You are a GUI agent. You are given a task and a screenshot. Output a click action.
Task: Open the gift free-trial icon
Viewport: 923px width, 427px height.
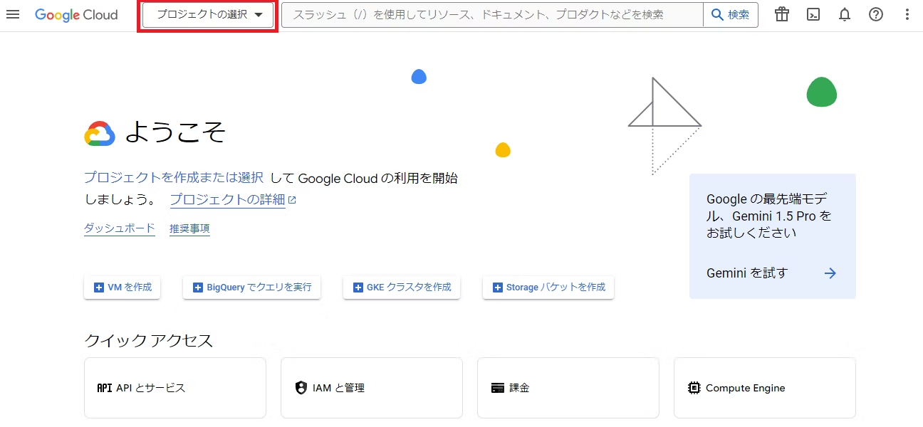[782, 14]
